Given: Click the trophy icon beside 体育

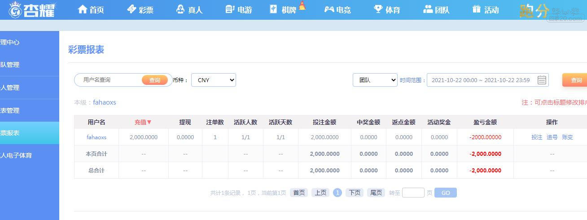Looking at the screenshot, I should pyautogui.click(x=378, y=9).
